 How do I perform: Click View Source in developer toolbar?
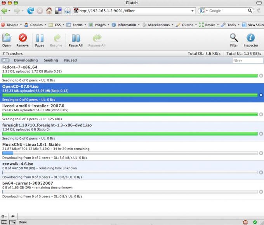(253, 25)
